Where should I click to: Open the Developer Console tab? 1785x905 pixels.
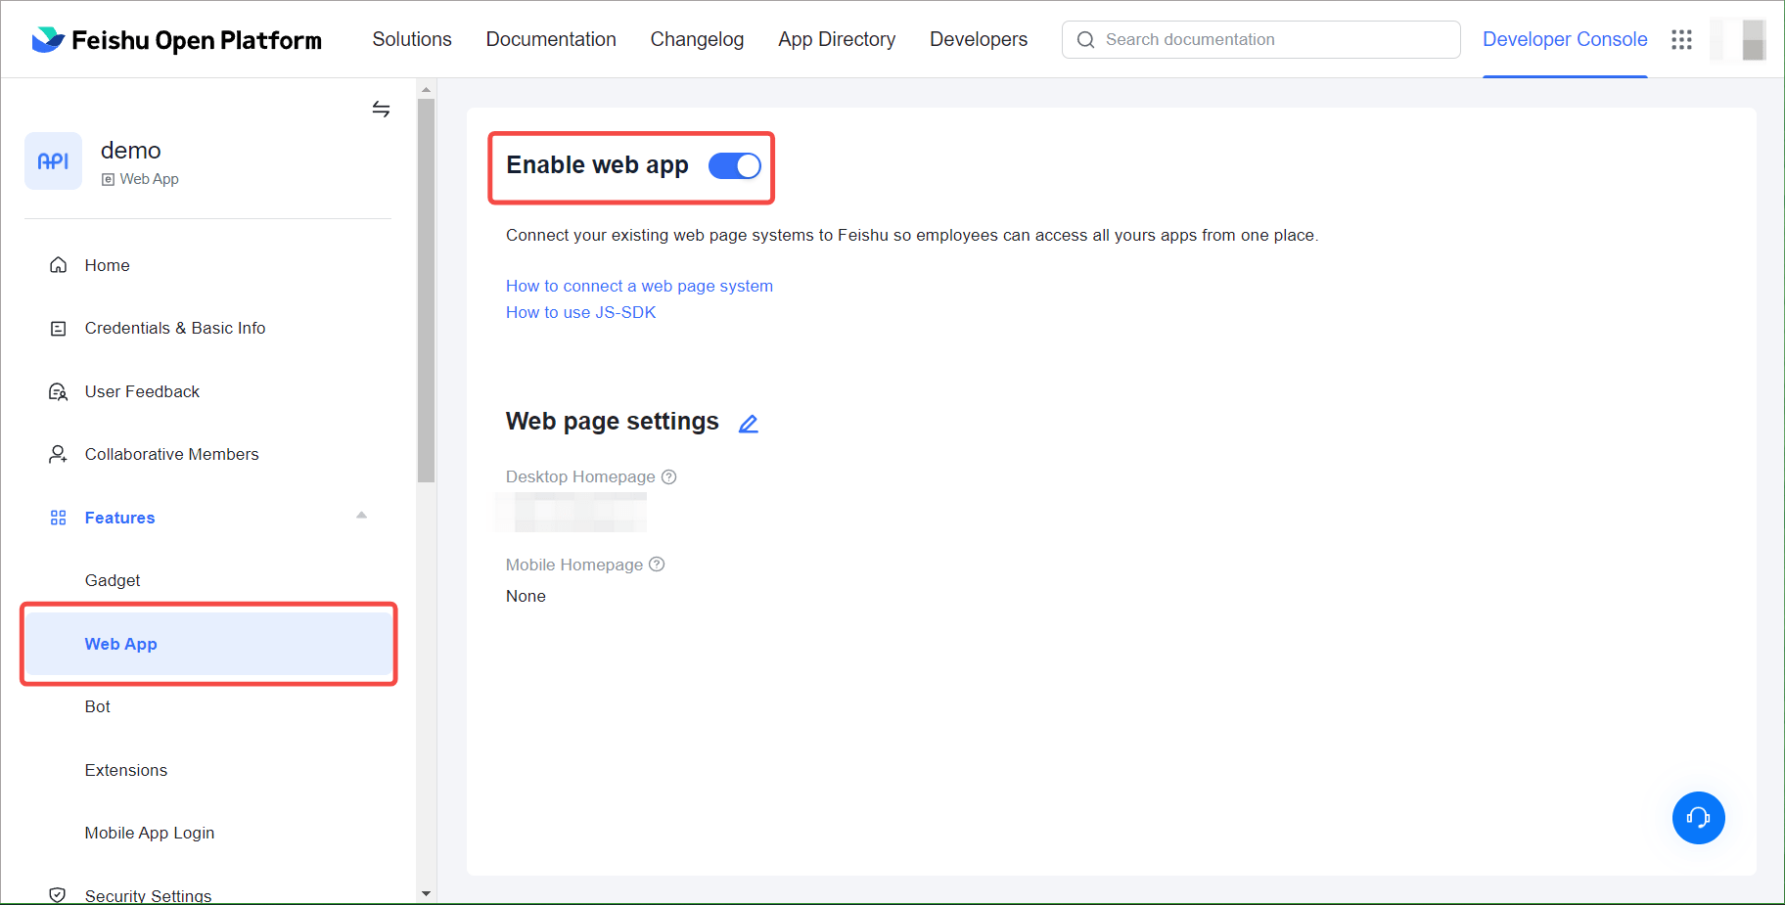pos(1564,40)
